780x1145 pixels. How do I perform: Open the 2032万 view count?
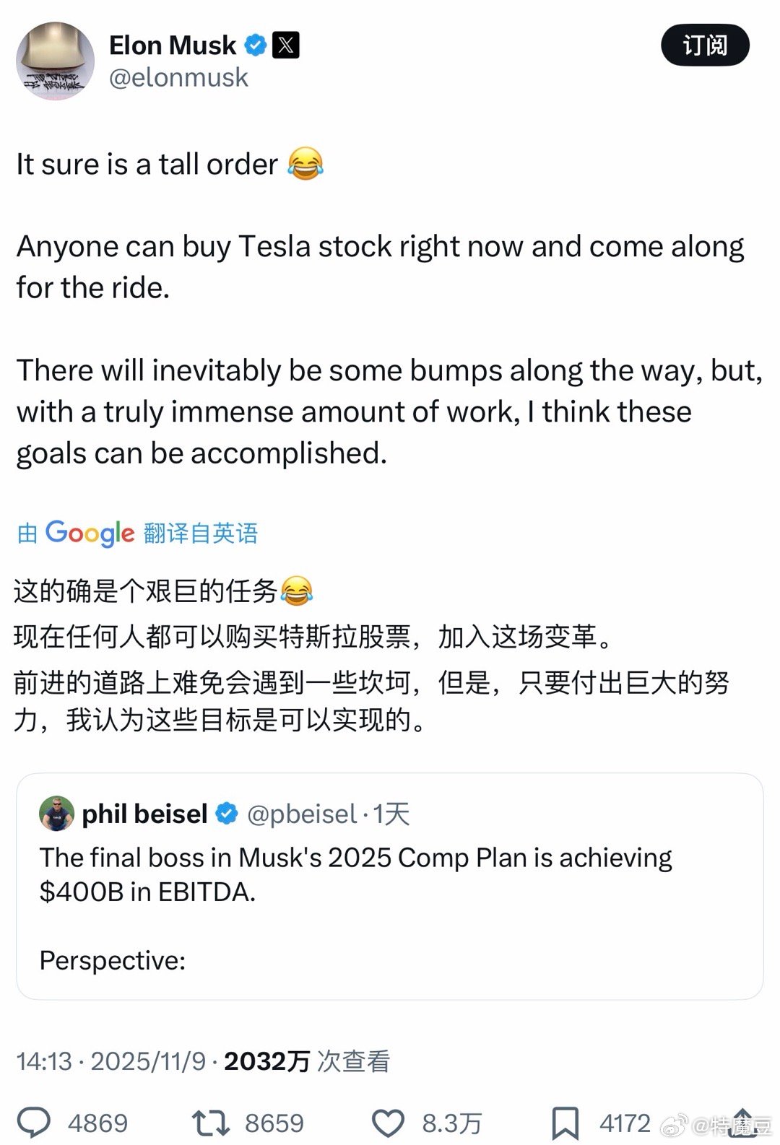pos(267,1061)
